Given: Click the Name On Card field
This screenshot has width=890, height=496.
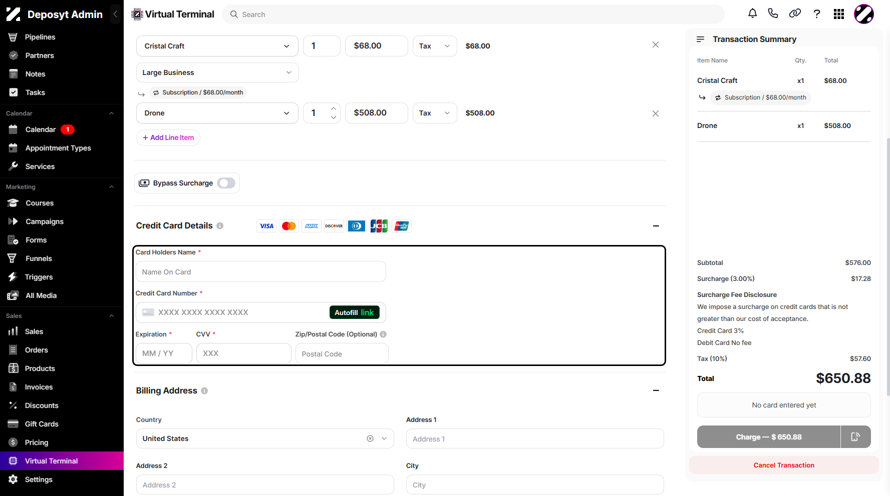Looking at the screenshot, I should 261,272.
